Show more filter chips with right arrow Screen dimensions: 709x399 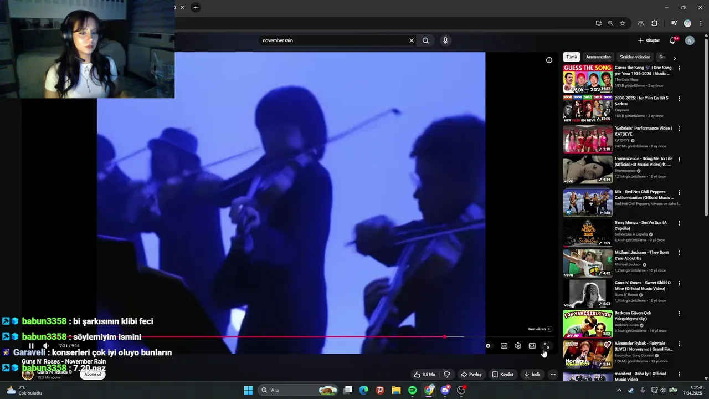tap(674, 58)
